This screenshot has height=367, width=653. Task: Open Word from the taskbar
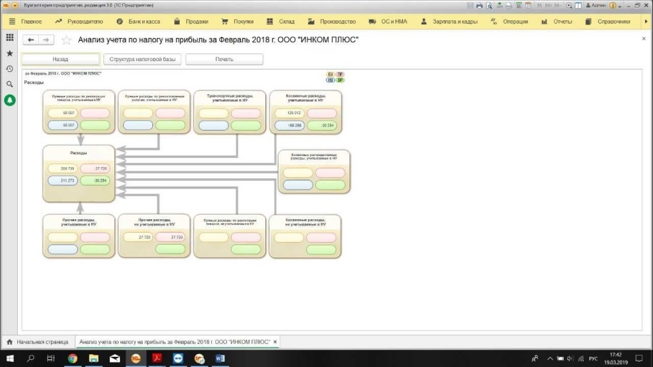click(220, 358)
